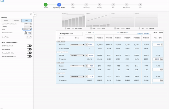Go to step 8 Exit

point(140,5)
